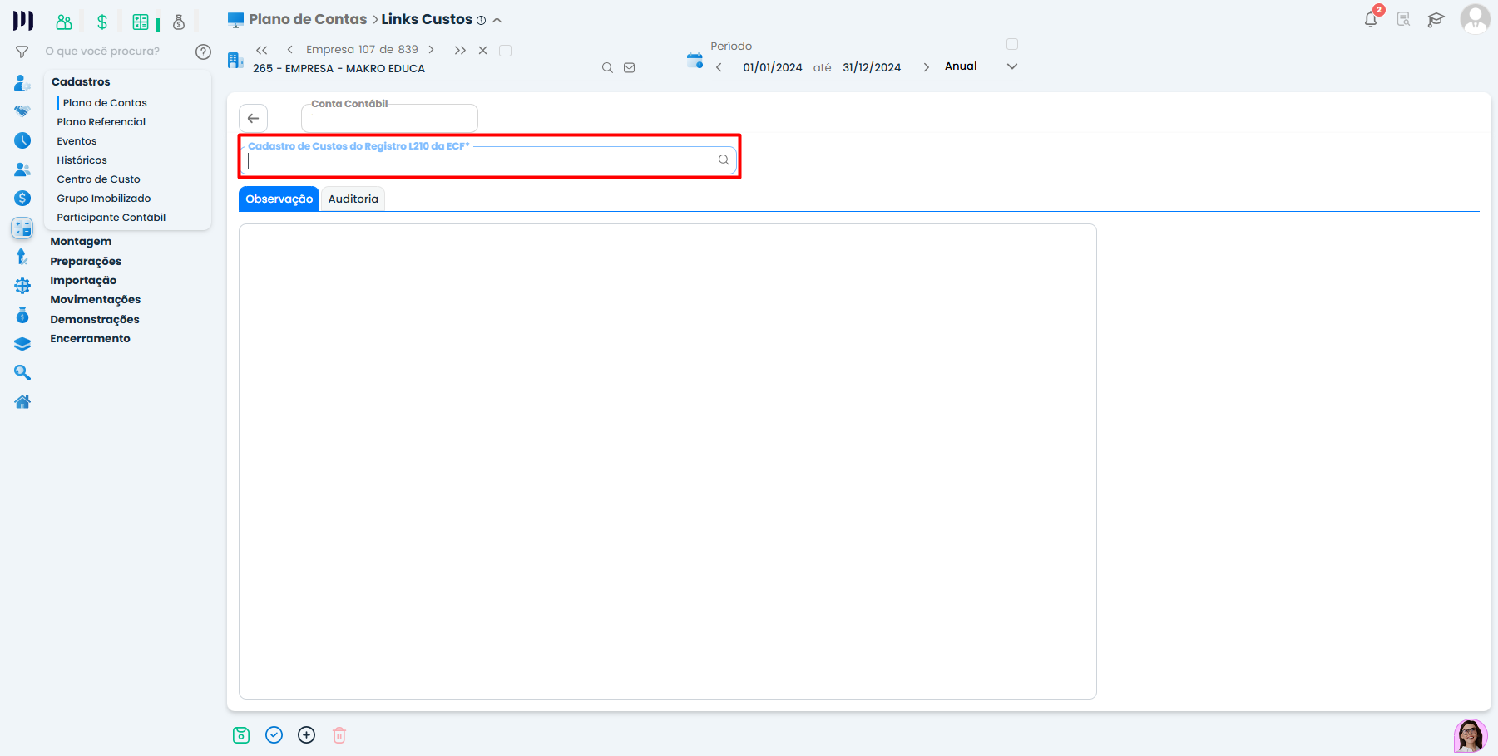The width and height of the screenshot is (1498, 756).
Task: Open Participante Contábil menu item
Action: coord(111,218)
